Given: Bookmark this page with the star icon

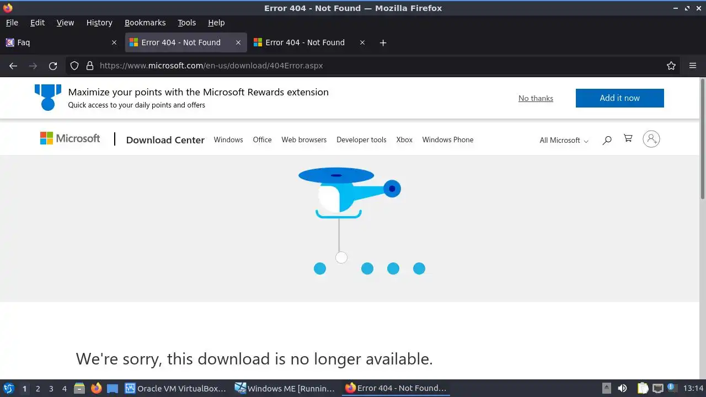Looking at the screenshot, I should click(671, 66).
